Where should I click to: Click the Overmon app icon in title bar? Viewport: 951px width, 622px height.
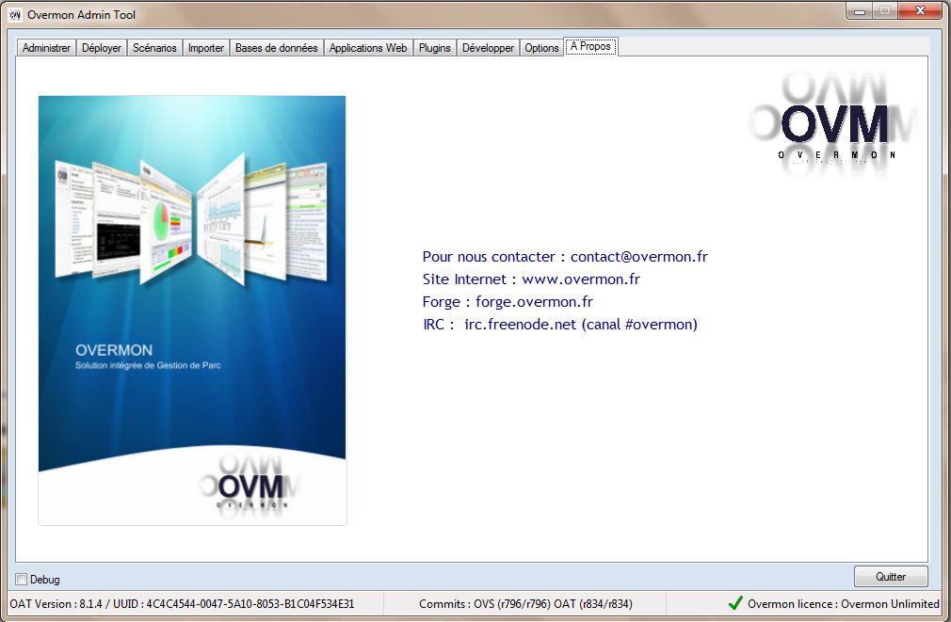(x=15, y=14)
